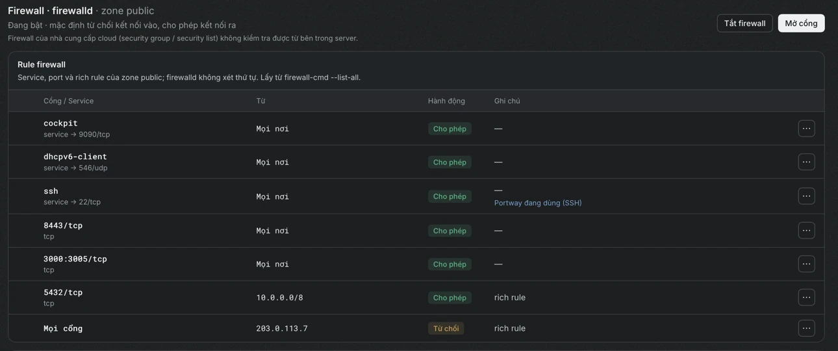
Task: Click the Tắt firewall button
Action: [744, 23]
